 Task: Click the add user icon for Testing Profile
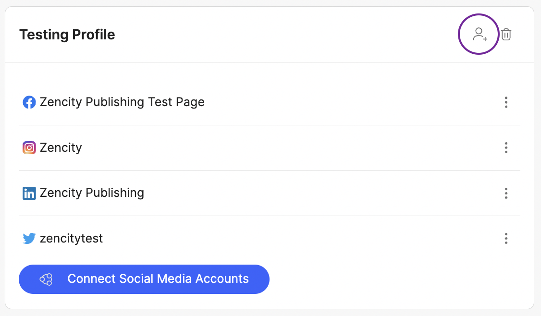coord(480,35)
